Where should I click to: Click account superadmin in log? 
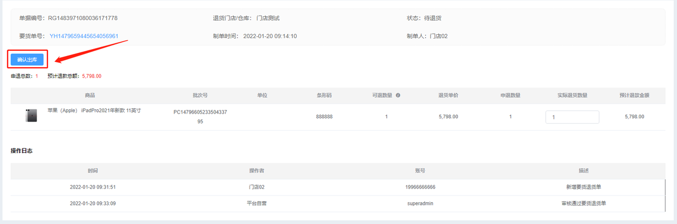(420, 203)
